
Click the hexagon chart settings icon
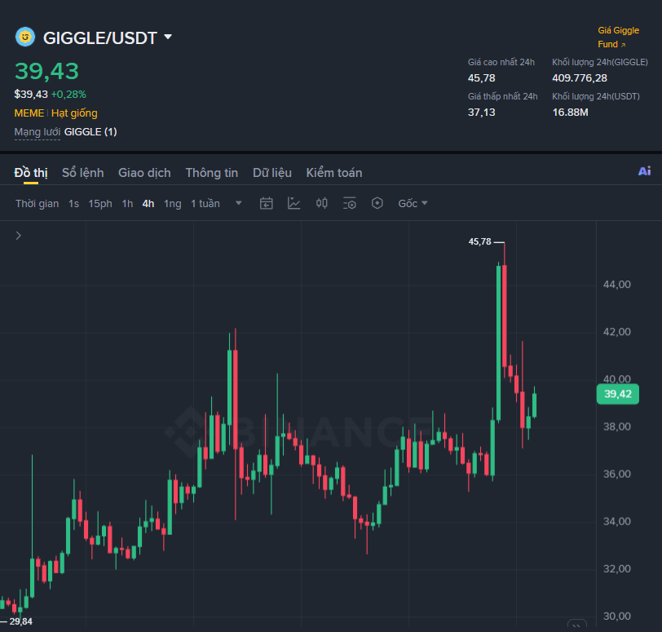(x=377, y=203)
